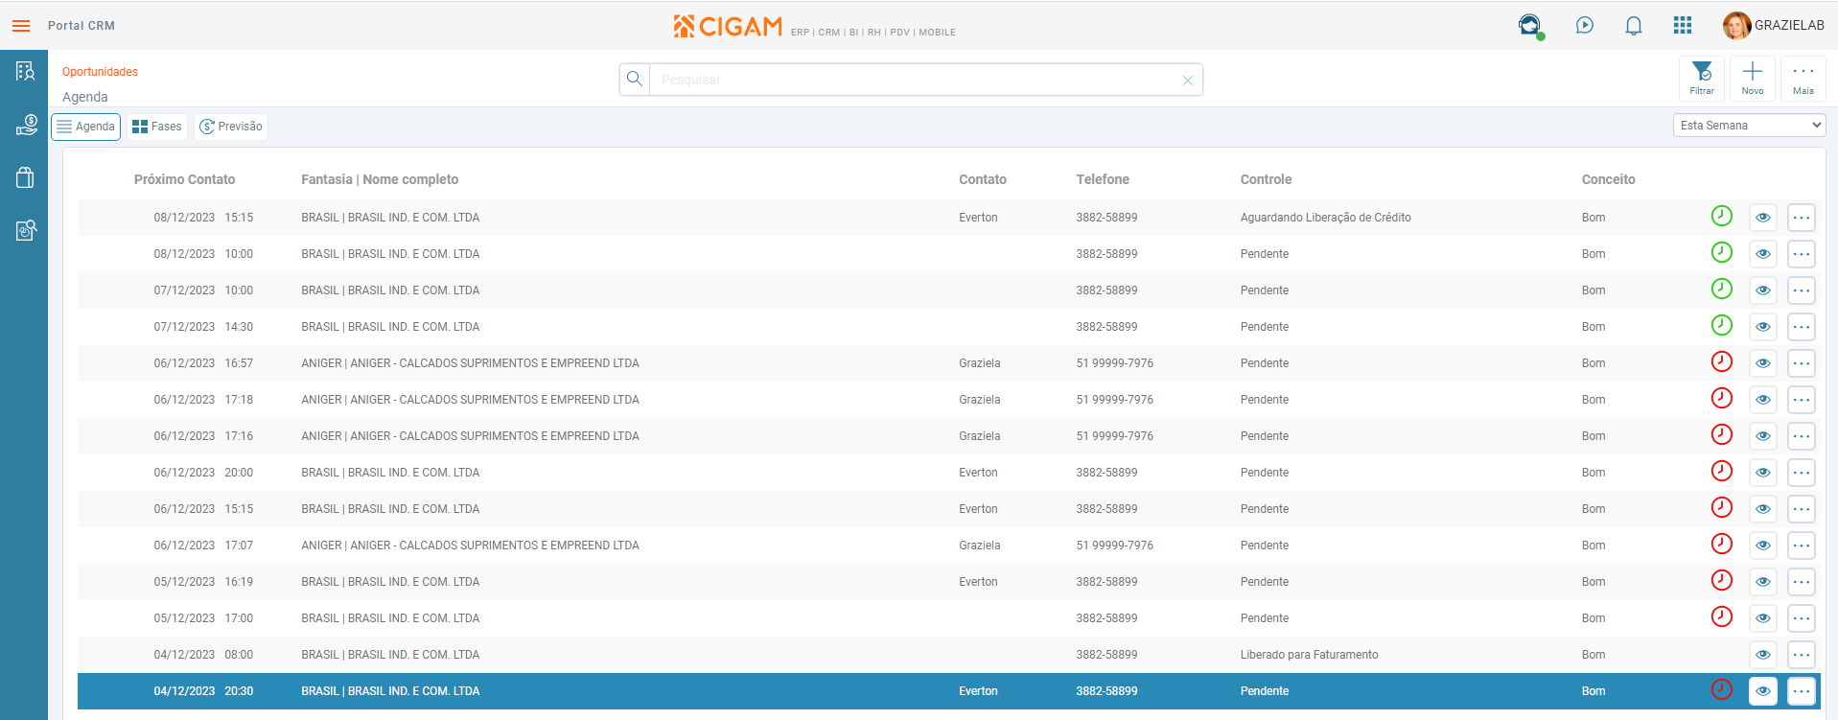Open the first sidebar contacts search icon
The width and height of the screenshot is (1838, 720).
pos(25,71)
